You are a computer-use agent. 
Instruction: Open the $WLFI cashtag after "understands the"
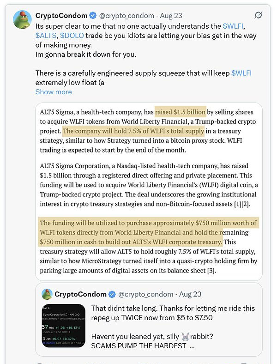235,25
